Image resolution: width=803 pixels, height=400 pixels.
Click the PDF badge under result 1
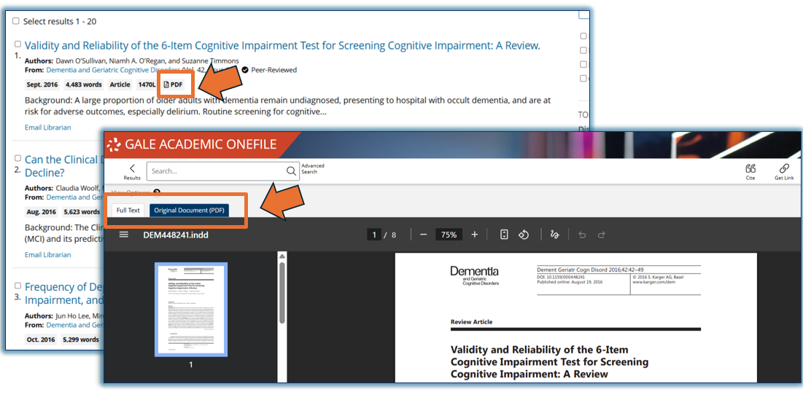click(173, 85)
